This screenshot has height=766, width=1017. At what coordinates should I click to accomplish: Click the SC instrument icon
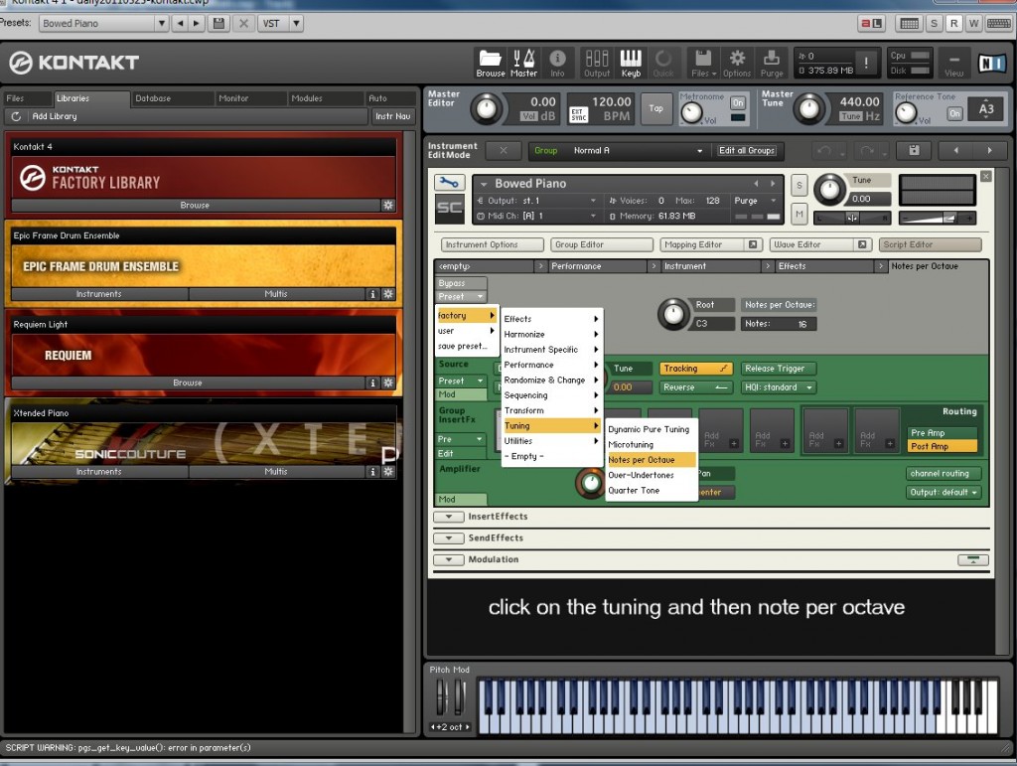pyautogui.click(x=449, y=209)
